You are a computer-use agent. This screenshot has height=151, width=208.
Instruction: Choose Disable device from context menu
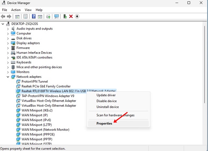click(118, 101)
